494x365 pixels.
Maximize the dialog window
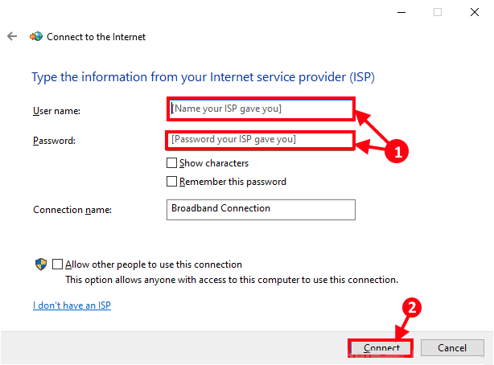(438, 12)
